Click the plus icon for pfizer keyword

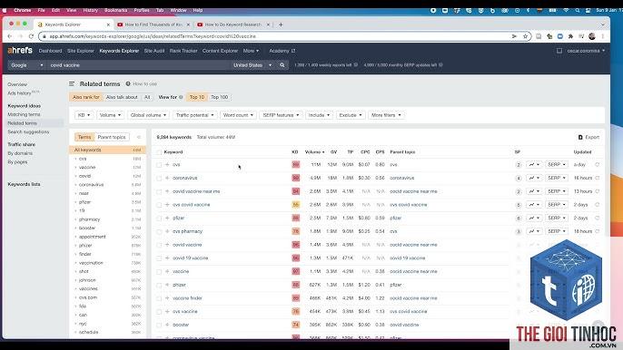(167, 218)
